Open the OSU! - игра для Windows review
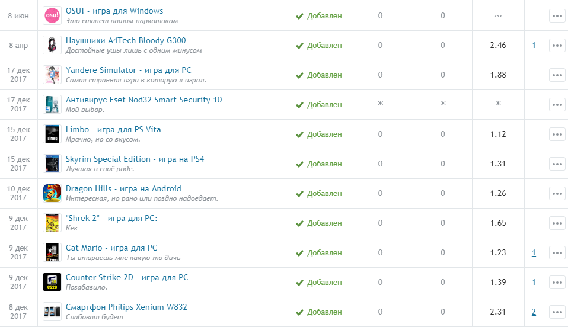 [114, 11]
